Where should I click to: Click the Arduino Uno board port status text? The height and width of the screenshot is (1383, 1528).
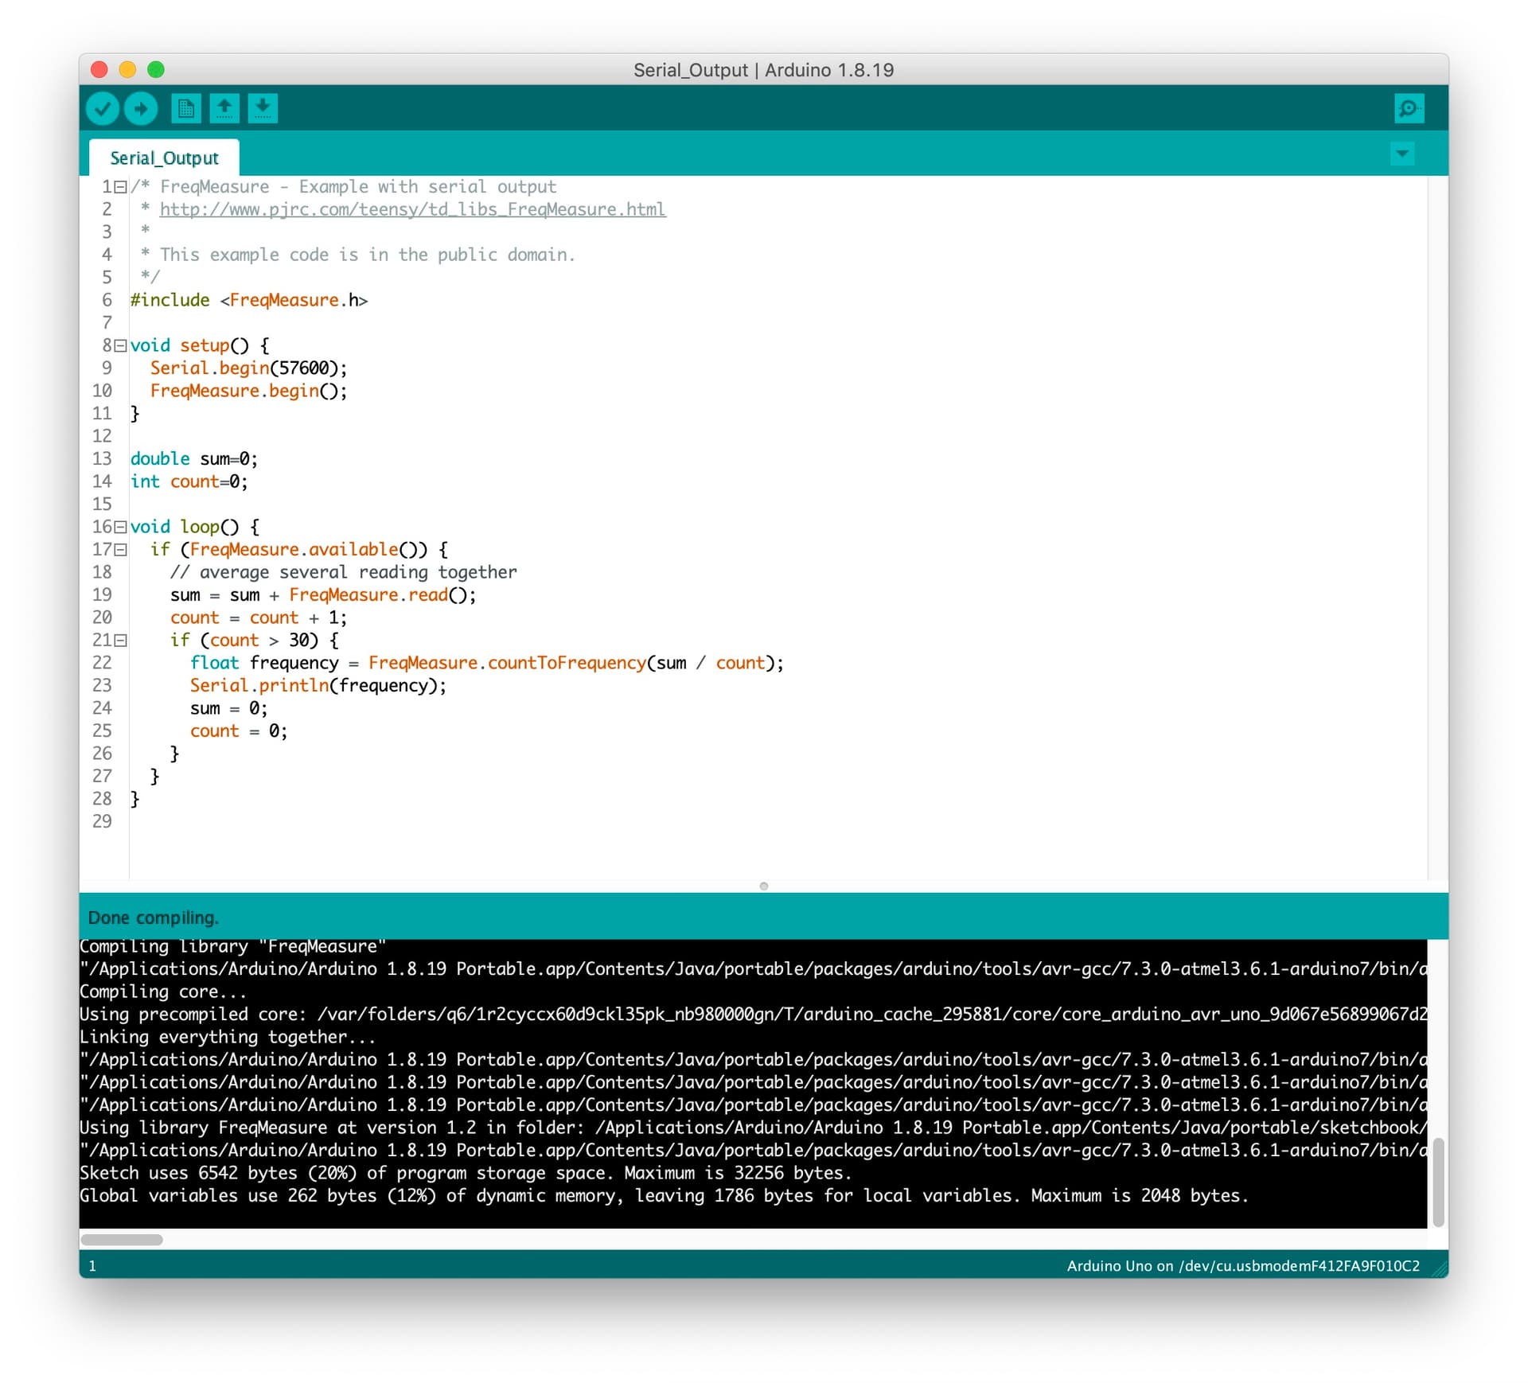point(1242,1266)
